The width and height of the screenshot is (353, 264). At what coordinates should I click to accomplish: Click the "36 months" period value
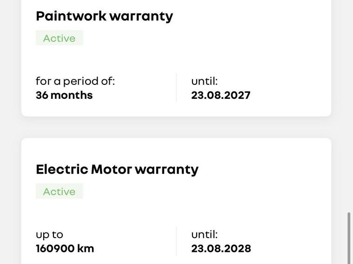[x=64, y=95]
